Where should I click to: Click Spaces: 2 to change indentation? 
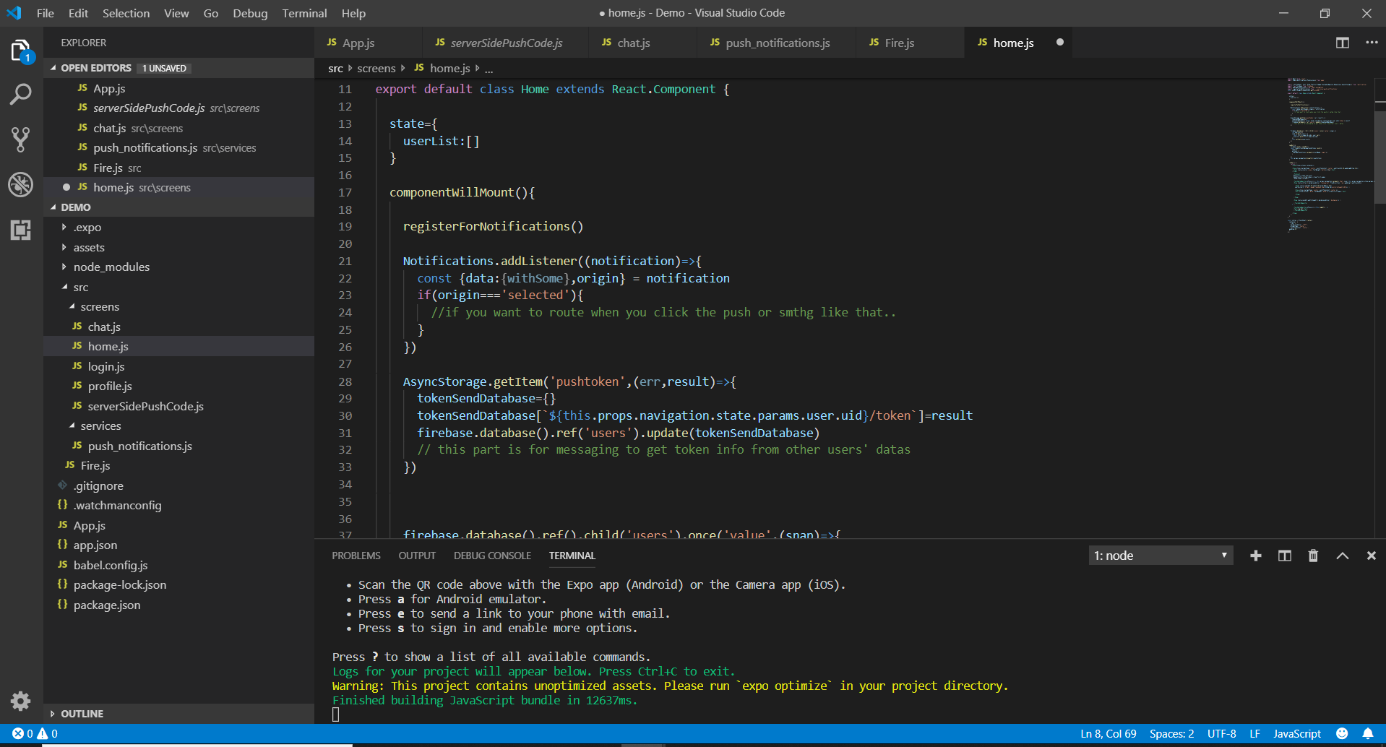click(1171, 733)
